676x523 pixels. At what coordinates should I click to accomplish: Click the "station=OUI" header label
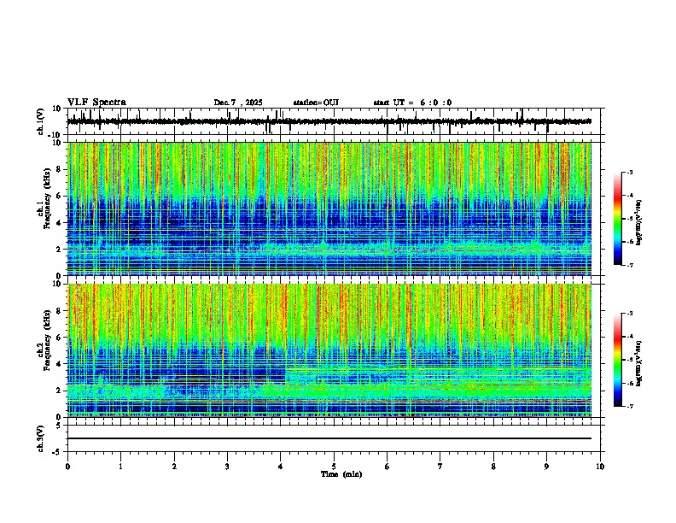coord(316,103)
